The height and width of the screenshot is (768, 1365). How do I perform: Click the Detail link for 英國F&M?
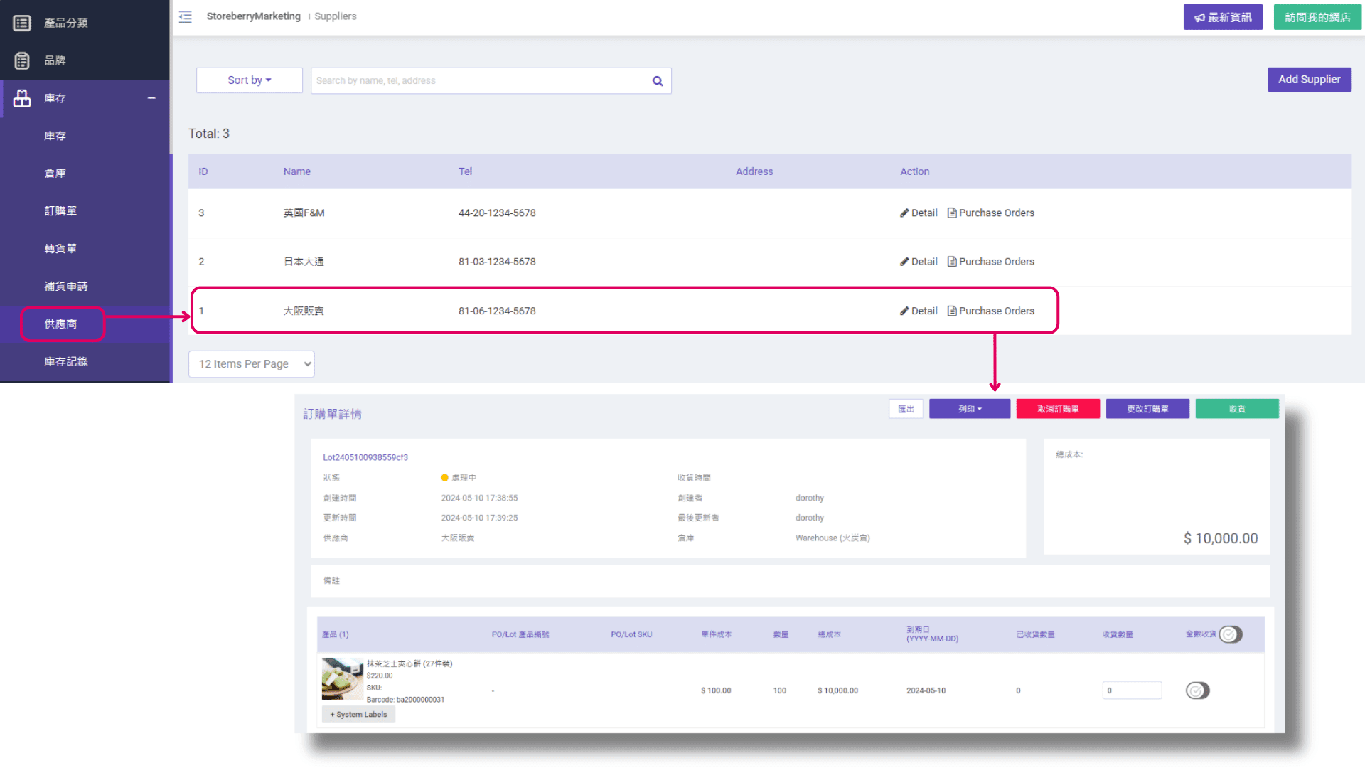click(x=919, y=213)
